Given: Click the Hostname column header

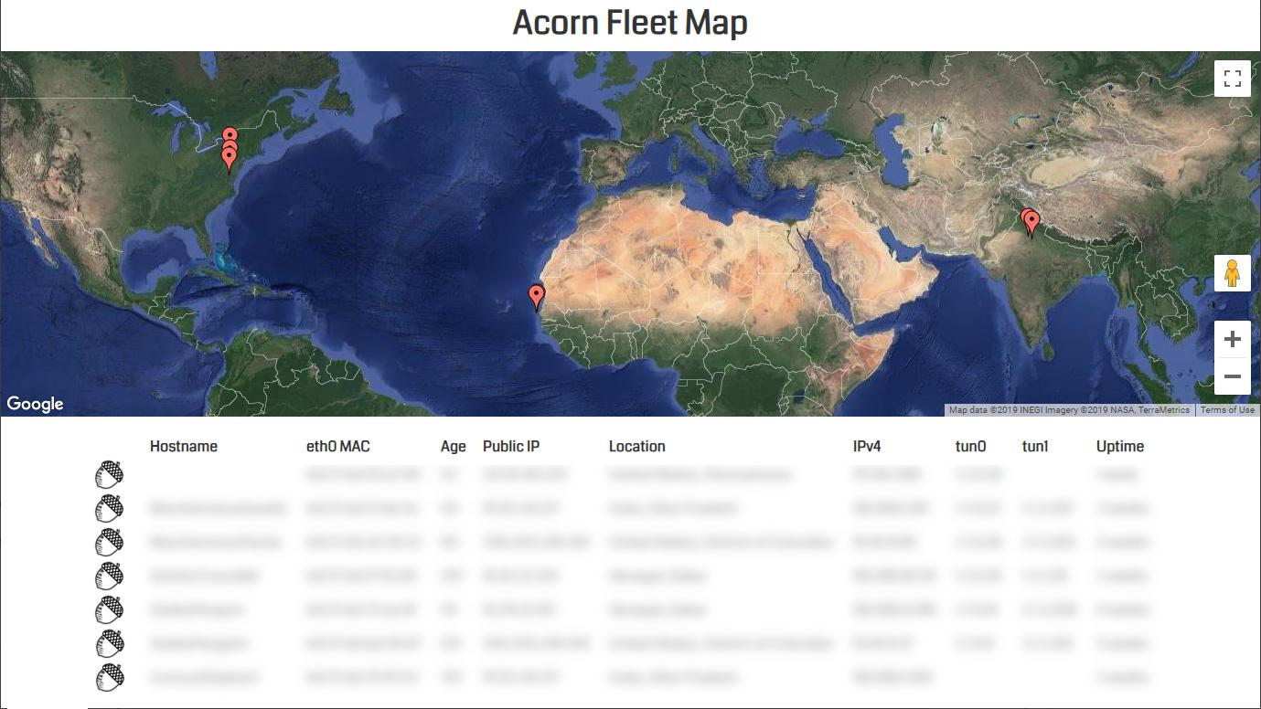Looking at the screenshot, I should pyautogui.click(x=184, y=446).
